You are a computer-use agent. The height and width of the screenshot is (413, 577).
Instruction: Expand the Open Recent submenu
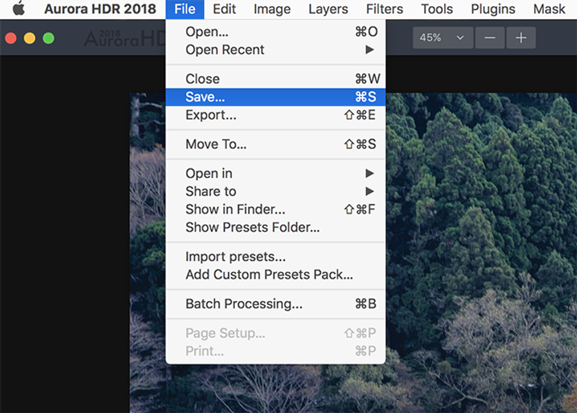point(275,49)
